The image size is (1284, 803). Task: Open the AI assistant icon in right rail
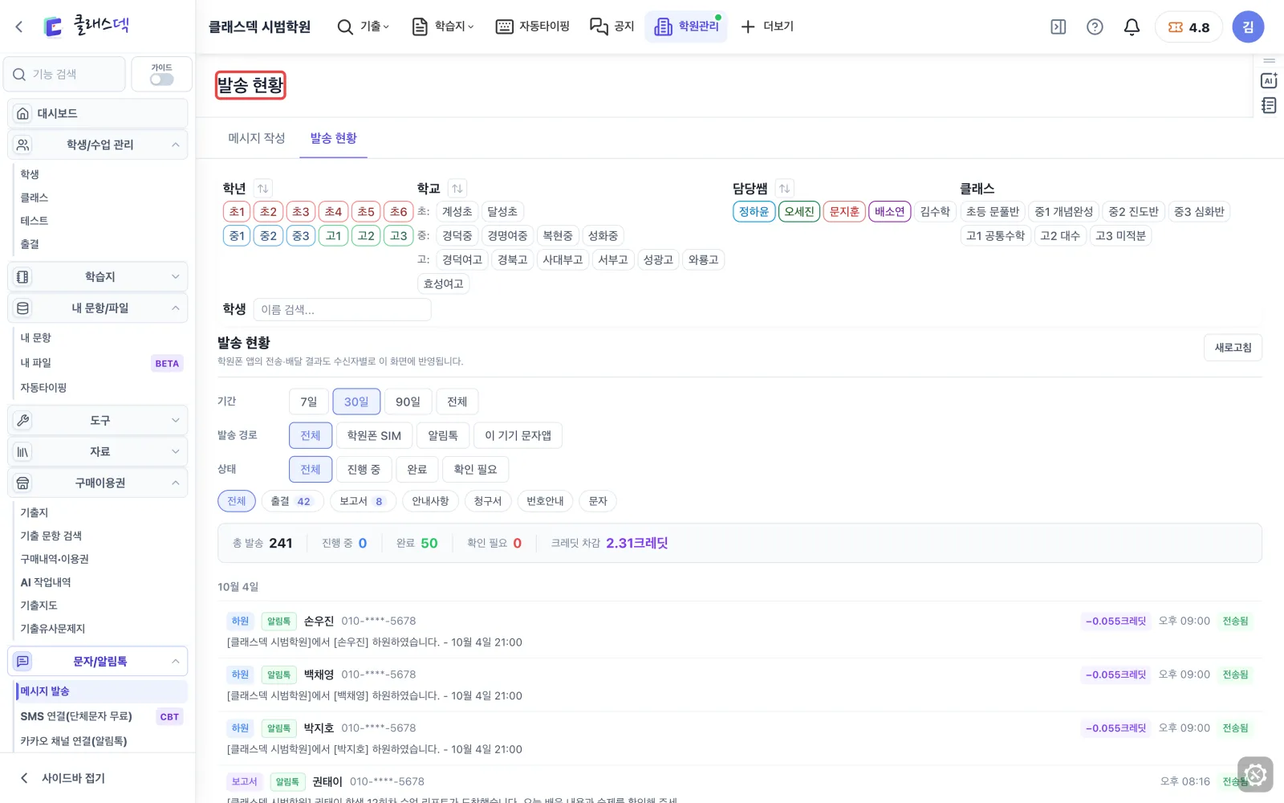tap(1269, 80)
